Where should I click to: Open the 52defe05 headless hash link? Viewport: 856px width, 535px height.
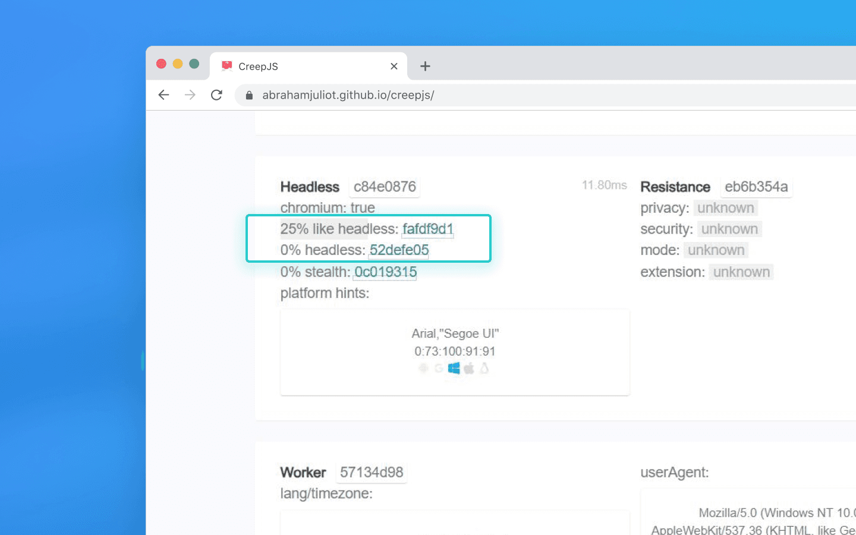399,250
